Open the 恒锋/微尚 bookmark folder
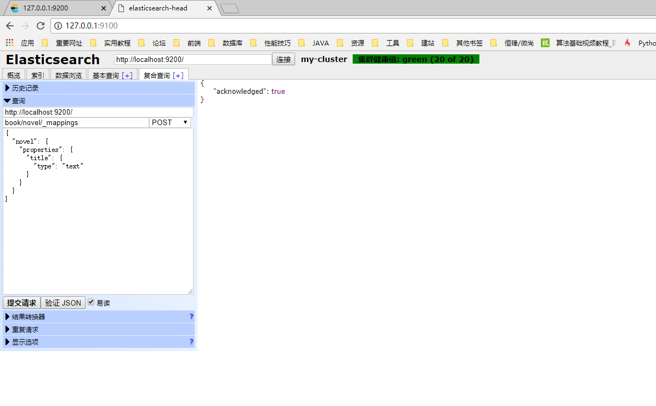The height and width of the screenshot is (406, 656). tap(512, 43)
